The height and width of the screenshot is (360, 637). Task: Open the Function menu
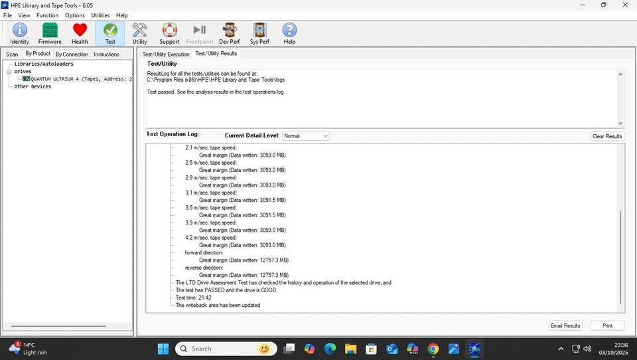pos(48,15)
